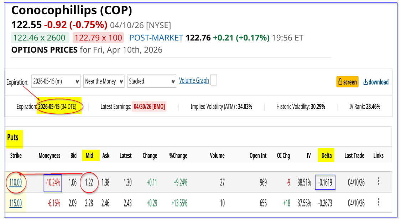Open the Expiration date dropdown
Image resolution: width=401 pixels, height=221 pixels.
coord(56,81)
